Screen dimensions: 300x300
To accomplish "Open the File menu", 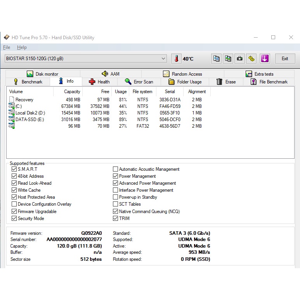I will pyautogui.click(x=7, y=47).
